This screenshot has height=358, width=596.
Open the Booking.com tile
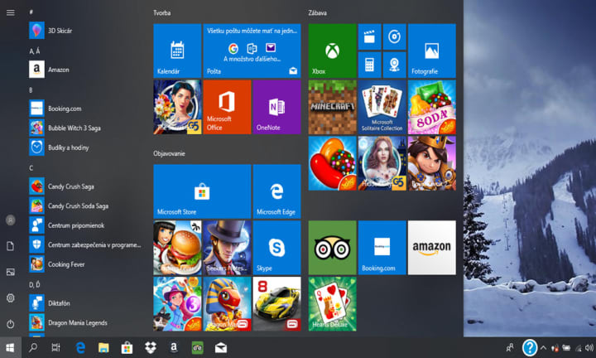coord(382,248)
